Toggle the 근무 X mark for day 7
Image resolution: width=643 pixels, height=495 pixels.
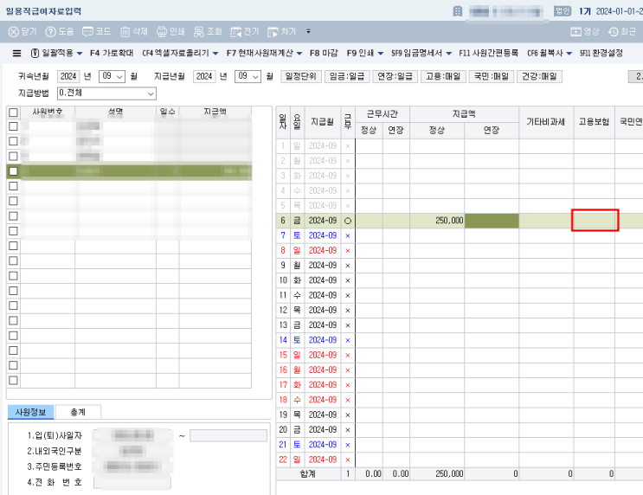pyautogui.click(x=348, y=235)
